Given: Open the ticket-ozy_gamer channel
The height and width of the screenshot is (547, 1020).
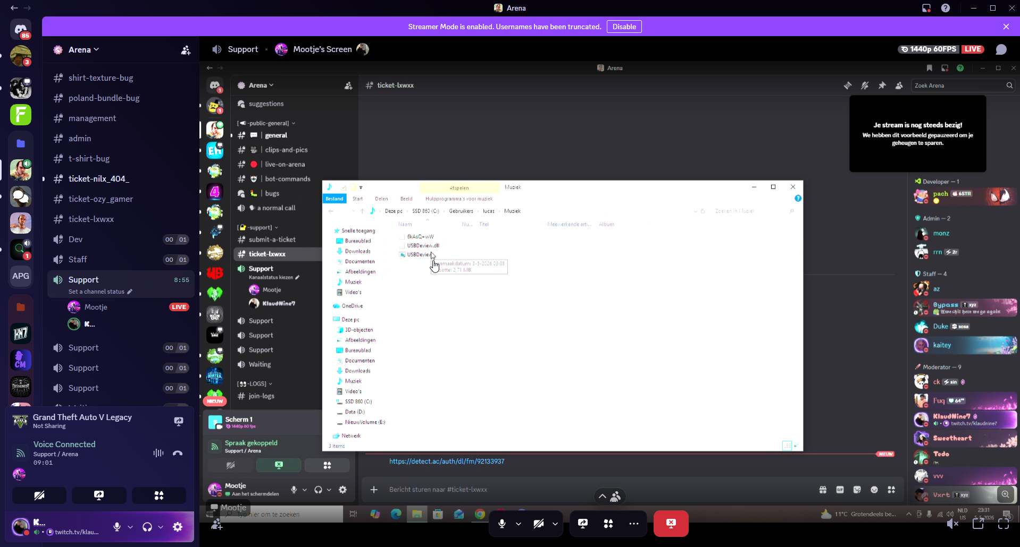Looking at the screenshot, I should [121, 199].
